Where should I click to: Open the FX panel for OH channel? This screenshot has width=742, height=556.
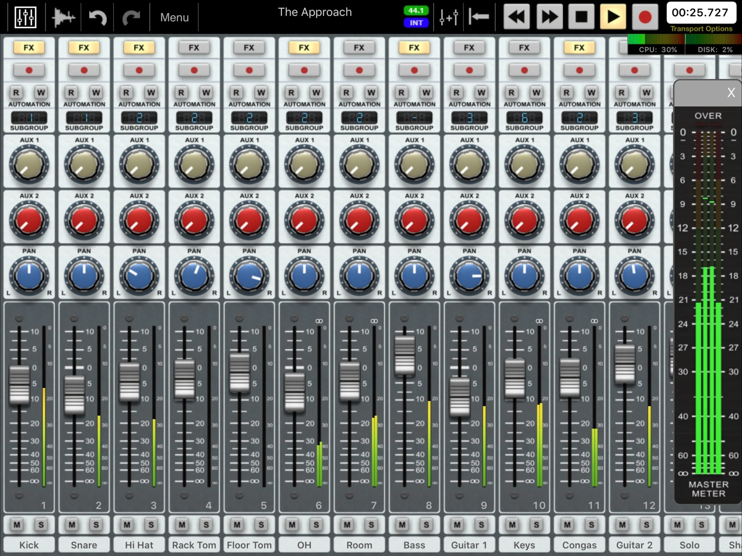(x=304, y=47)
